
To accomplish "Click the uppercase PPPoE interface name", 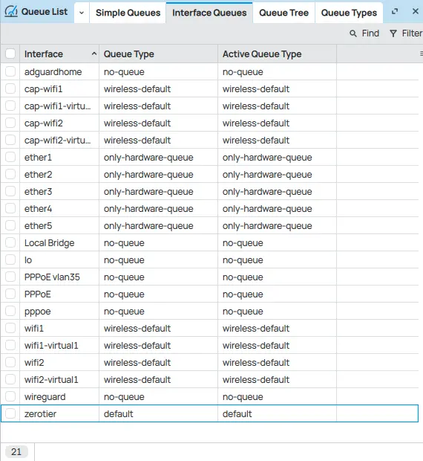I will tap(38, 294).
